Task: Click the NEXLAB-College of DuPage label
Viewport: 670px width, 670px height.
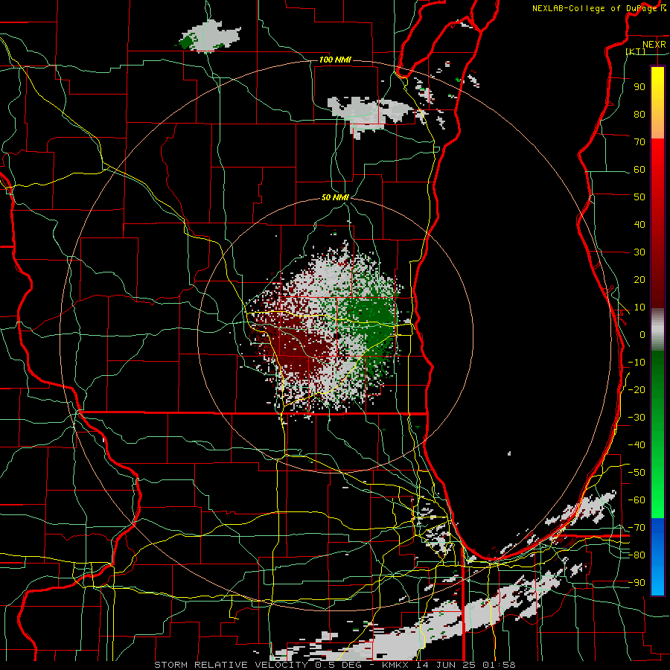Action: click(596, 8)
